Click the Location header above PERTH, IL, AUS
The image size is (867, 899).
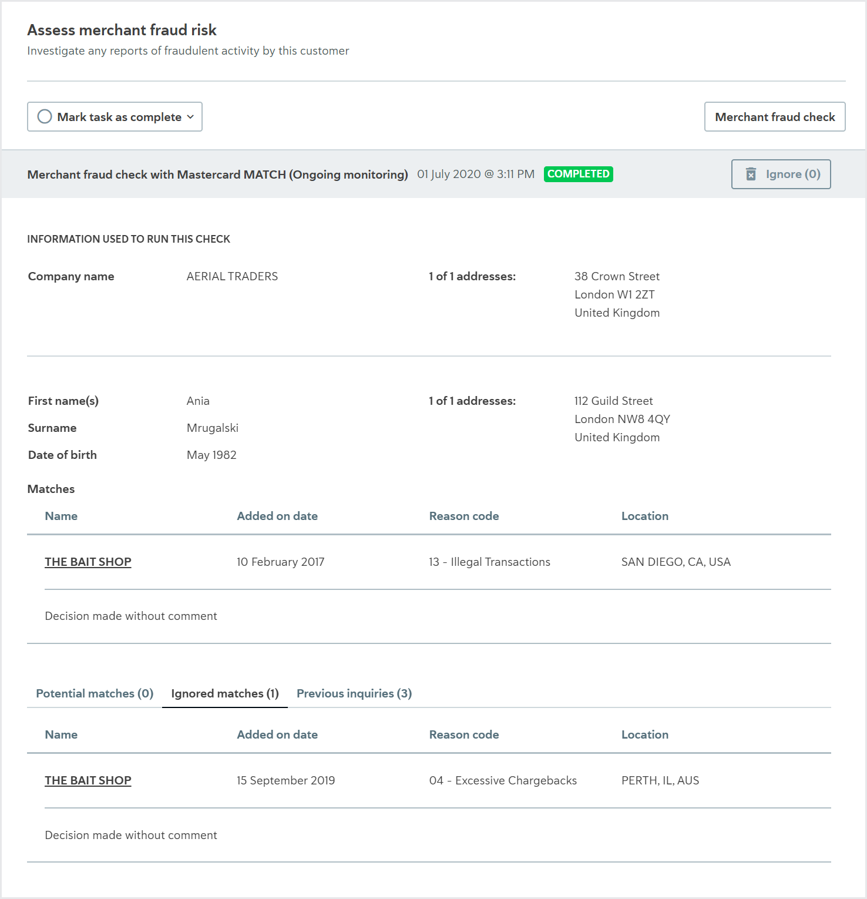click(645, 734)
